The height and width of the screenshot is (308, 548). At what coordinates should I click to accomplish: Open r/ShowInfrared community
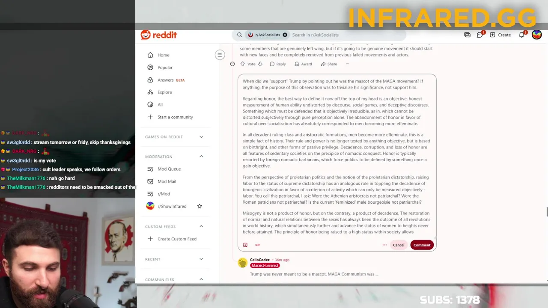(x=172, y=206)
